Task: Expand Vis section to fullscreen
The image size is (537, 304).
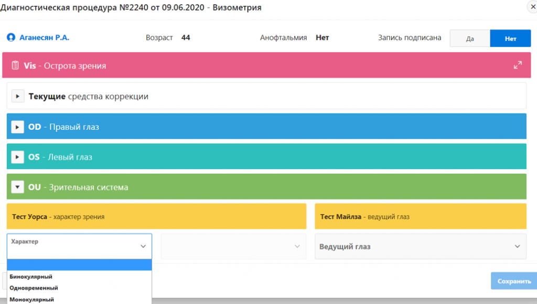Action: pos(518,65)
